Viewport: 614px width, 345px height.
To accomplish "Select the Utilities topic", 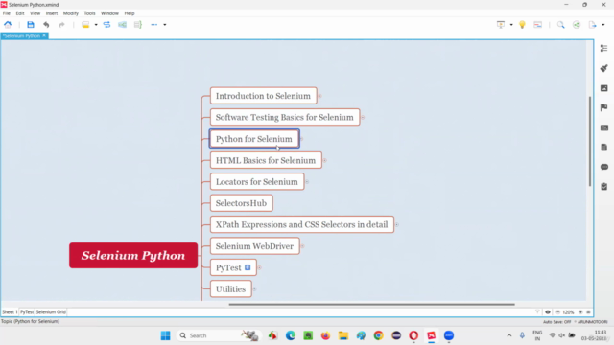I will click(230, 289).
